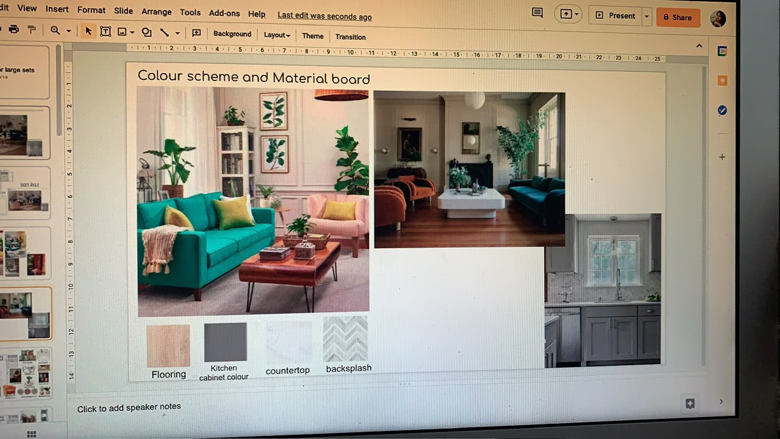Open the Layout dropdown
The width and height of the screenshot is (780, 439).
277,35
